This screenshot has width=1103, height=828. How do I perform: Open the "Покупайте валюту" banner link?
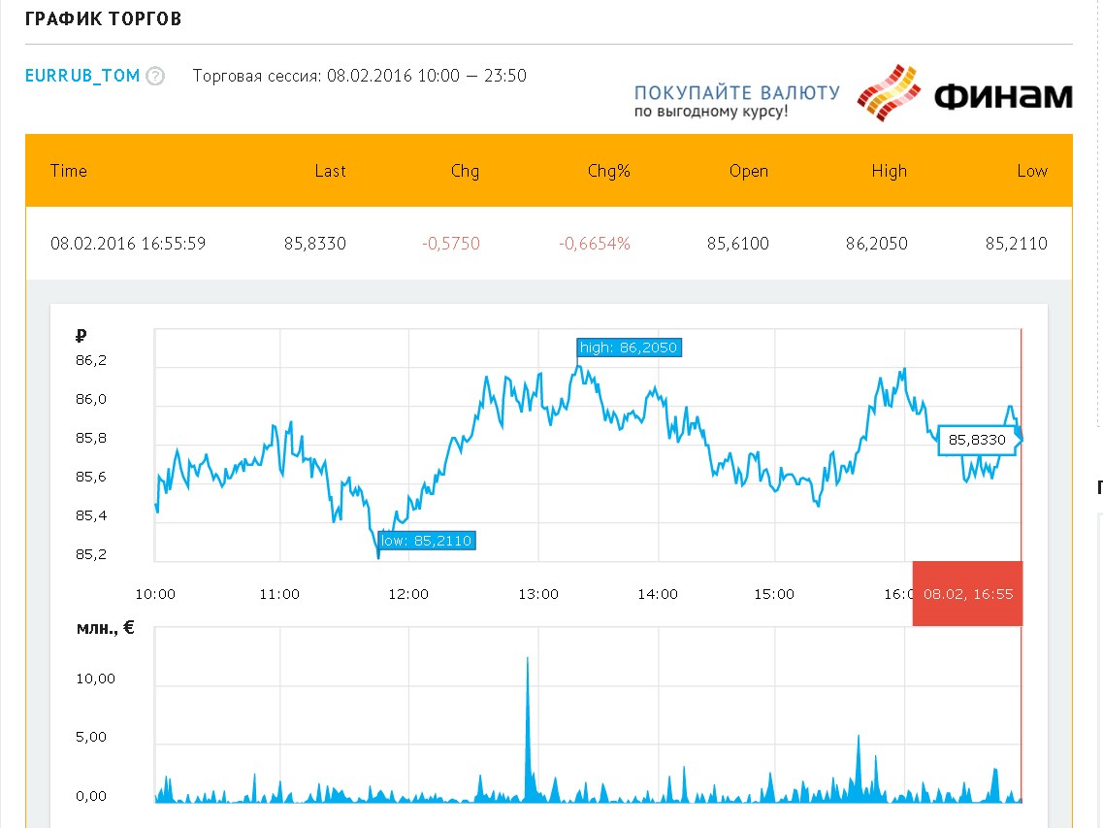pos(736,101)
